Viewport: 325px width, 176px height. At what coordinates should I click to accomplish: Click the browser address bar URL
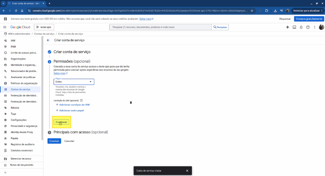click(x=140, y=10)
